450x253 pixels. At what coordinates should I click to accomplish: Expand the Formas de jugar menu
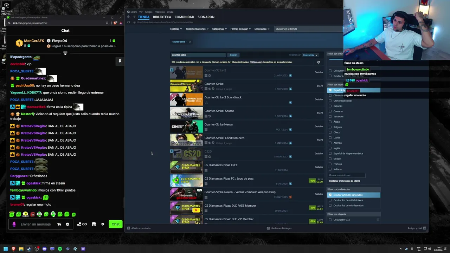[x=240, y=29]
